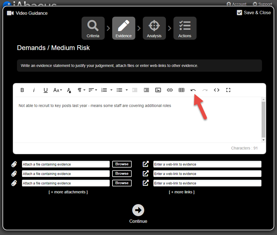Insert an ordered numbered list
The width and height of the screenshot is (277, 235).
[104, 90]
